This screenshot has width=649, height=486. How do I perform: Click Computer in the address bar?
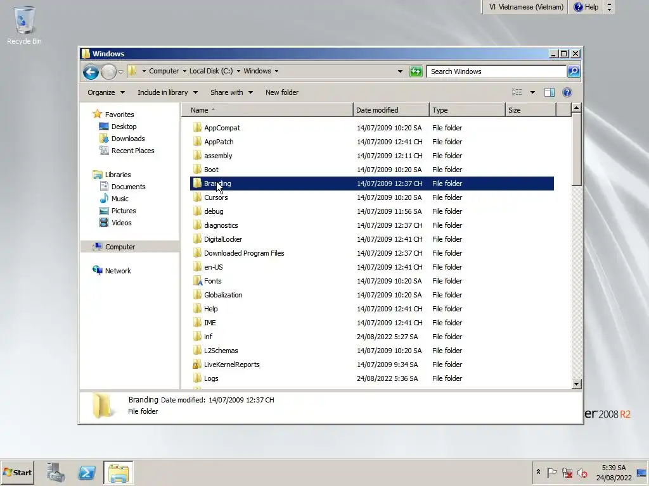[x=164, y=71]
